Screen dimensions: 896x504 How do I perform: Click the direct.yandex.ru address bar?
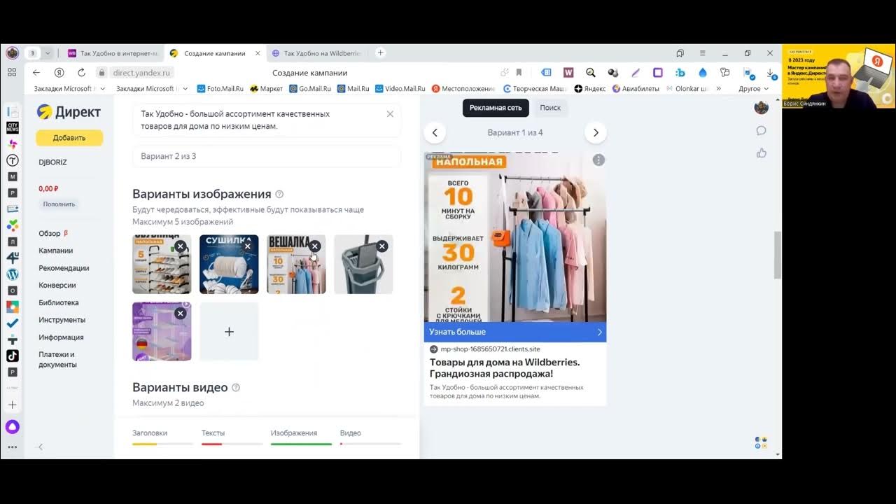[141, 73]
